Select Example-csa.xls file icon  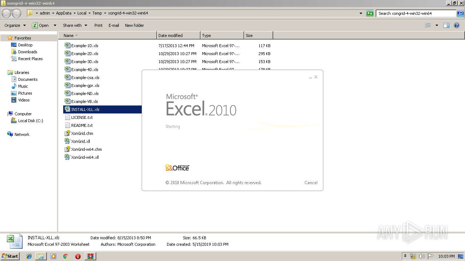[67, 77]
